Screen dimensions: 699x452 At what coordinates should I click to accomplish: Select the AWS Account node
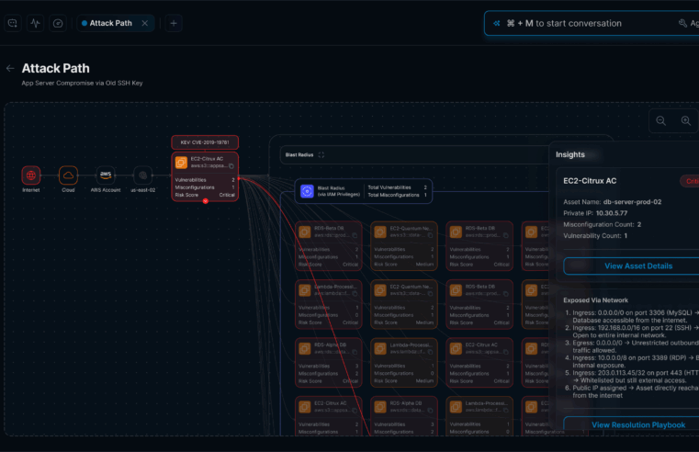[x=106, y=175]
